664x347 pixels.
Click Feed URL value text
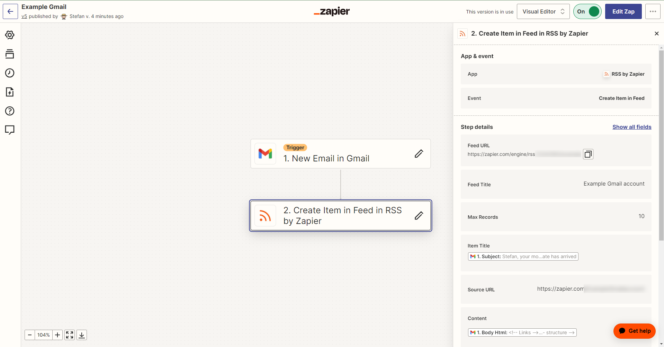[x=524, y=154]
